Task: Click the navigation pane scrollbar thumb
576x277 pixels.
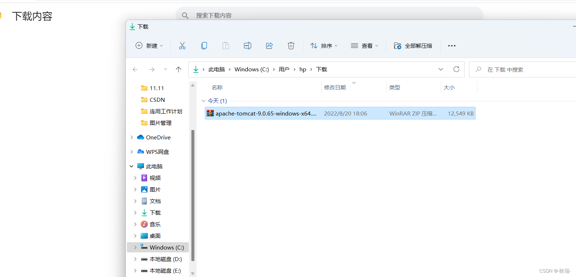Action: 193,196
